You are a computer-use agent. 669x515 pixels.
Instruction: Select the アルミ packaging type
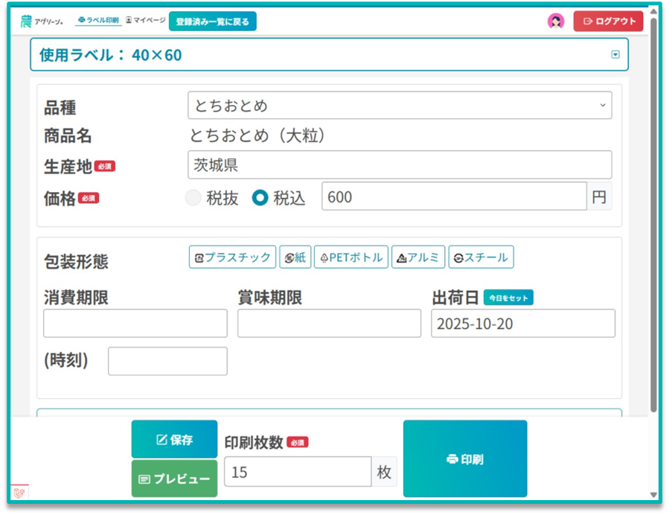(x=418, y=257)
